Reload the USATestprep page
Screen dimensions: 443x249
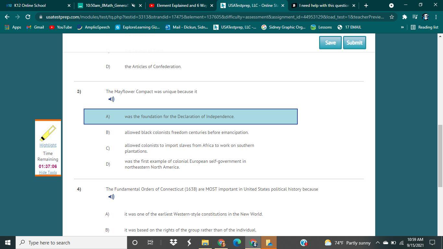pyautogui.click(x=28, y=17)
